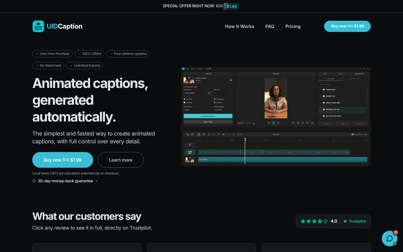Click the Trustpilot star rating badge
Screen dimensions: 403x252
coord(333,221)
